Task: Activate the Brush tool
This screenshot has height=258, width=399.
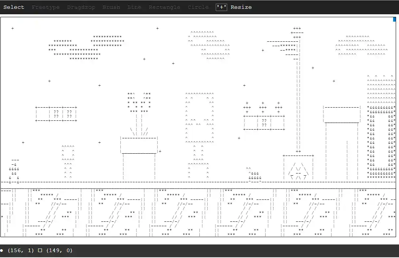Action: tap(111, 7)
